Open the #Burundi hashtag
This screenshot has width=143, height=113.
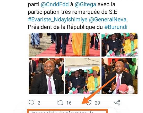click(116, 27)
